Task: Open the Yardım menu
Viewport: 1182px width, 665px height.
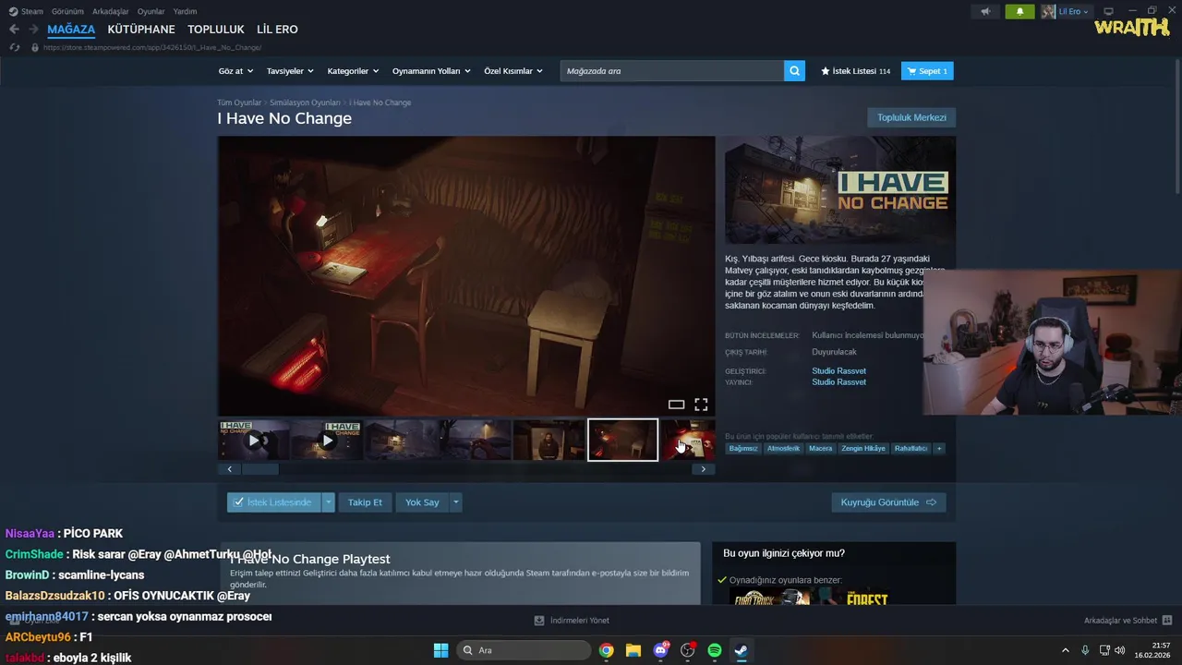Action: 185,11
